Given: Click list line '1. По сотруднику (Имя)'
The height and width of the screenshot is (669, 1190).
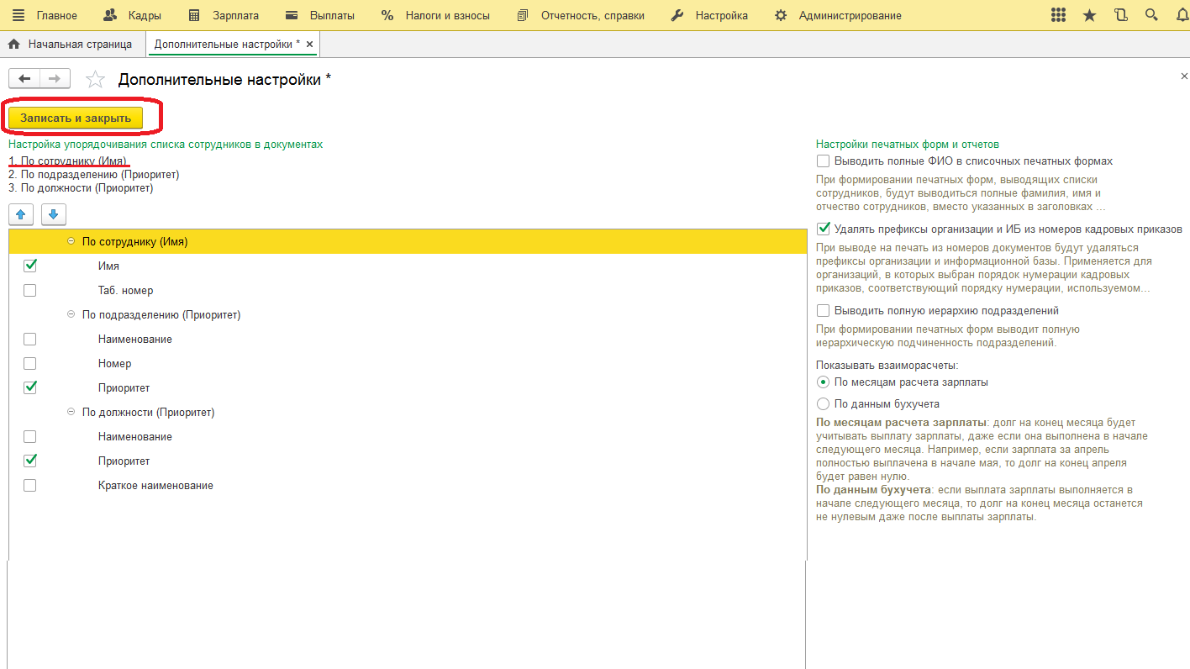Looking at the screenshot, I should tap(68, 161).
